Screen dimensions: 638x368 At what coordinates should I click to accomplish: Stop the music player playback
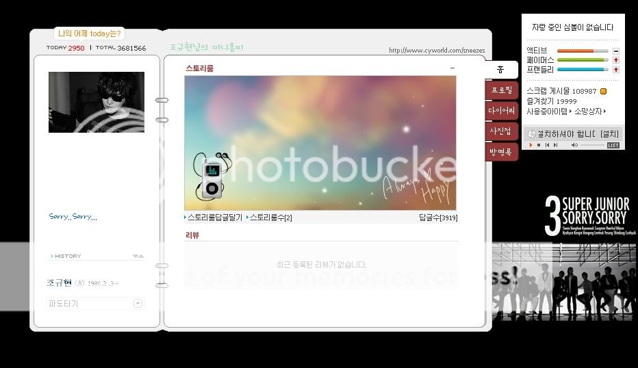[x=539, y=145]
